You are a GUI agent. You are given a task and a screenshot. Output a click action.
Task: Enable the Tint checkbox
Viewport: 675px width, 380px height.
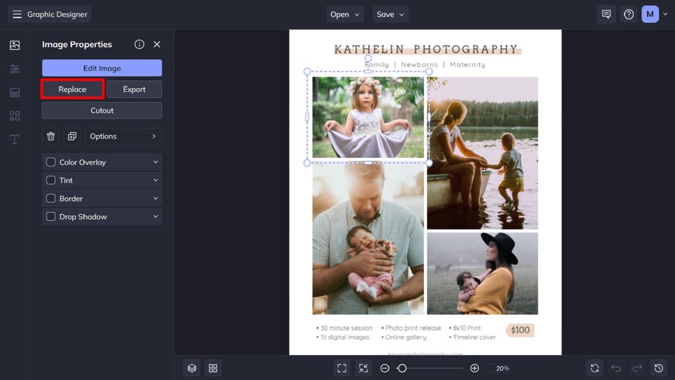coord(51,180)
